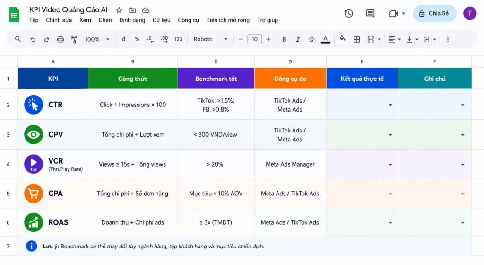Open the Xem menu

pos(85,20)
